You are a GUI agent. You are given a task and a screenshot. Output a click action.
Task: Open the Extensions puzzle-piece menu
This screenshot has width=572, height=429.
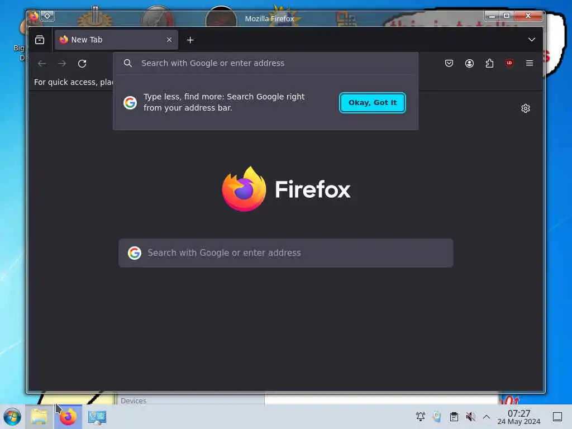pos(489,63)
